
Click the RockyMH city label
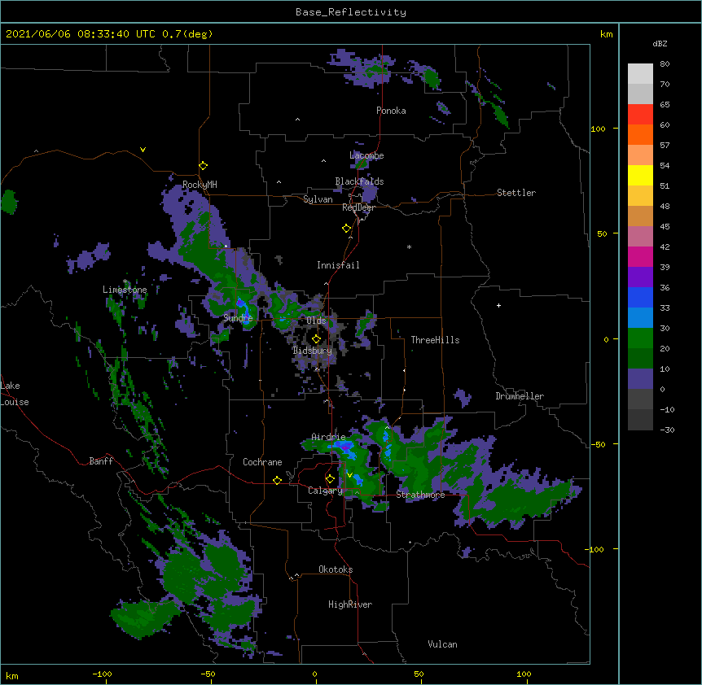[200, 185]
